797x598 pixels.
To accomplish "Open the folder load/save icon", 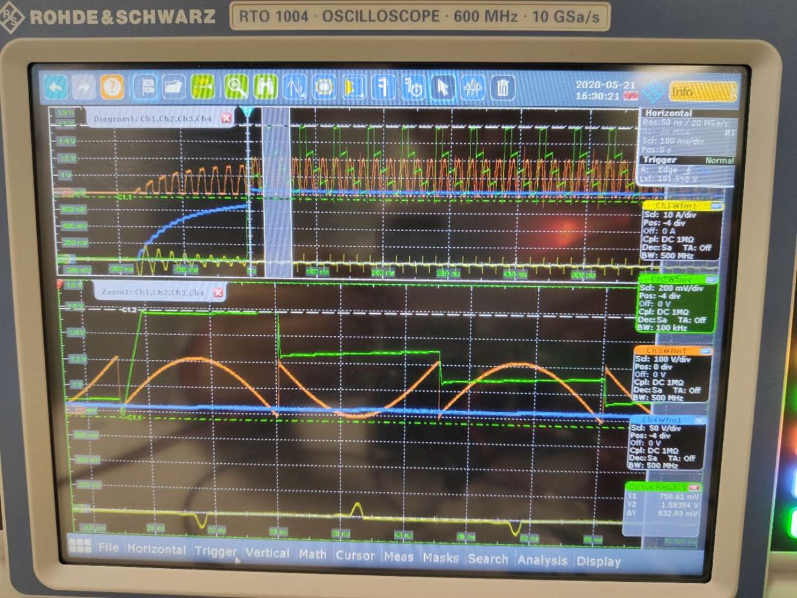I will click(174, 87).
